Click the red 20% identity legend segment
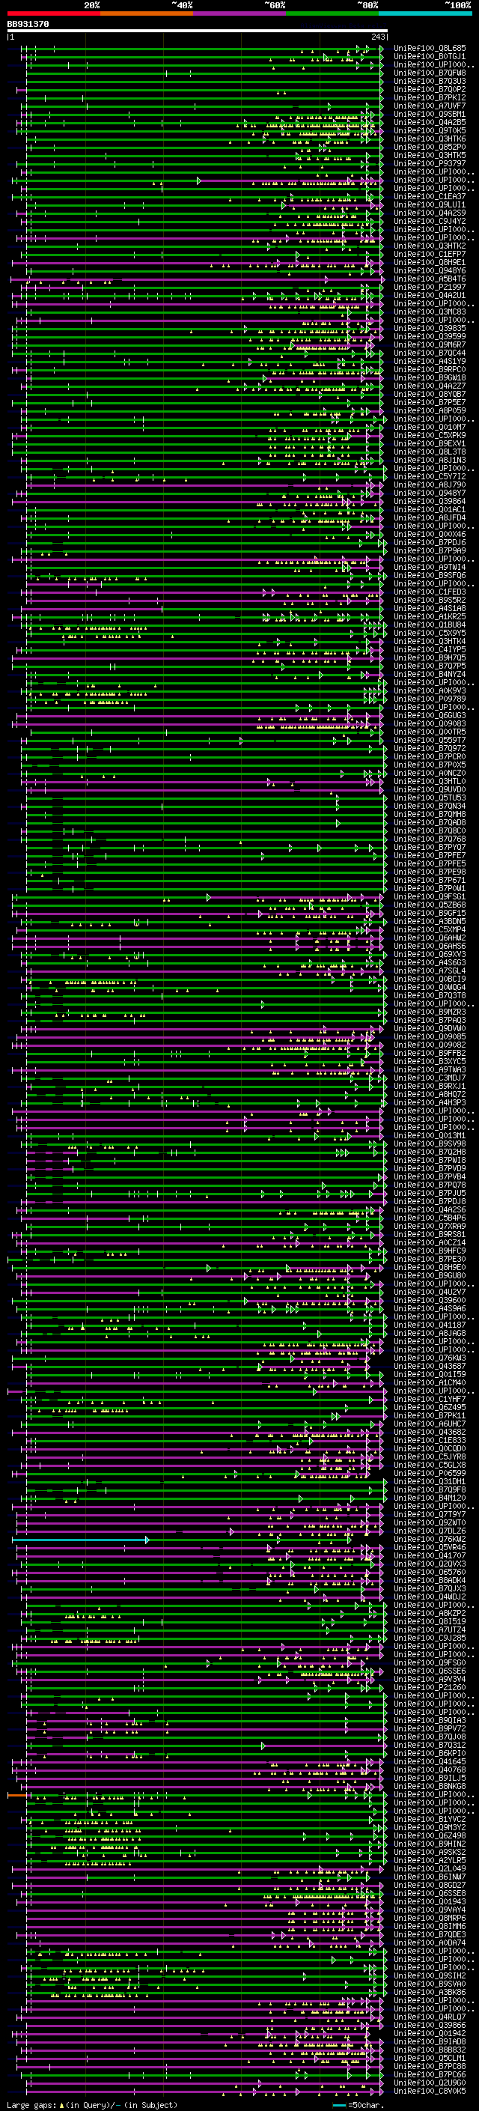This screenshot has width=479, height=2111. (53, 13)
